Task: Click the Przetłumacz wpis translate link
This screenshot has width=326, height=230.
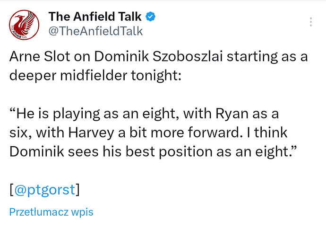Action: (x=51, y=212)
